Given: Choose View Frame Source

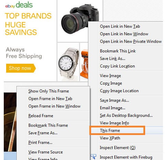Looking at the screenshot, I should click(x=46, y=152).
